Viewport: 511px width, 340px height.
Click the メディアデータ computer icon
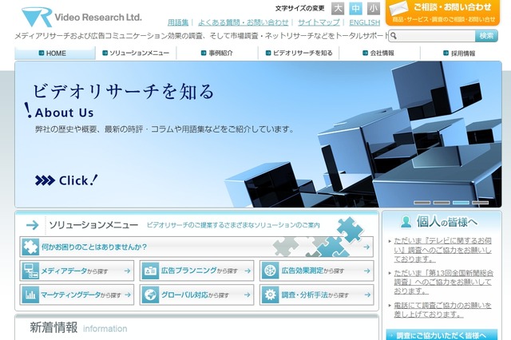tap(30, 271)
